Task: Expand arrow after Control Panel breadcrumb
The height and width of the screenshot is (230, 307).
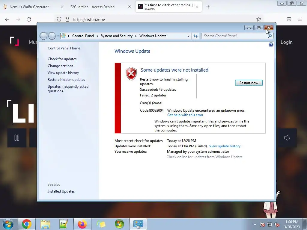Action: (x=97, y=36)
